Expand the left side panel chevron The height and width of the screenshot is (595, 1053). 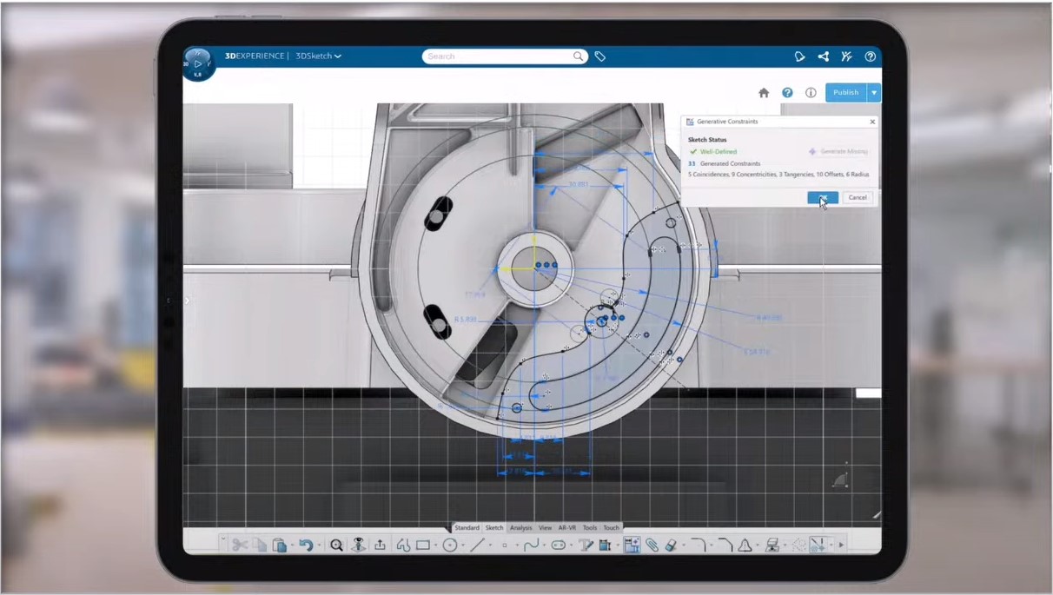187,301
